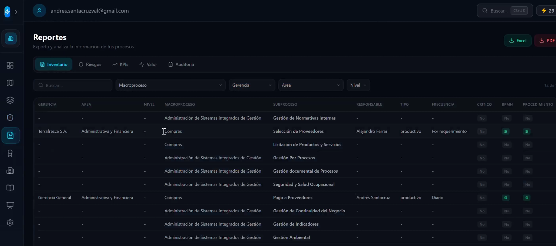The image size is (556, 246).
Task: Open the award ribbon icon in sidebar
Action: [x=10, y=153]
